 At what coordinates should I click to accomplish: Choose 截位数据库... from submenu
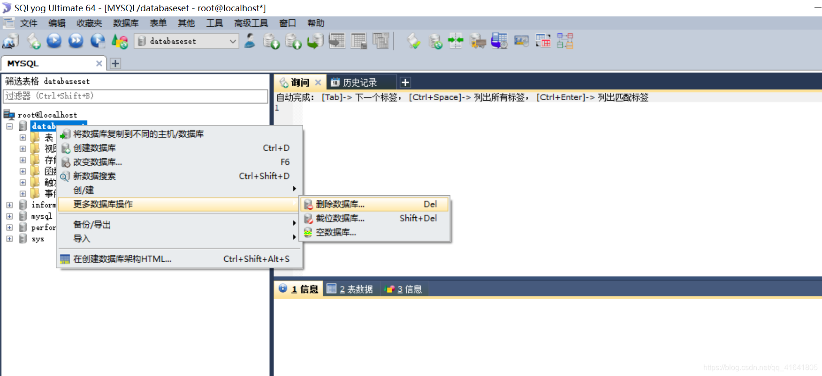click(375, 218)
